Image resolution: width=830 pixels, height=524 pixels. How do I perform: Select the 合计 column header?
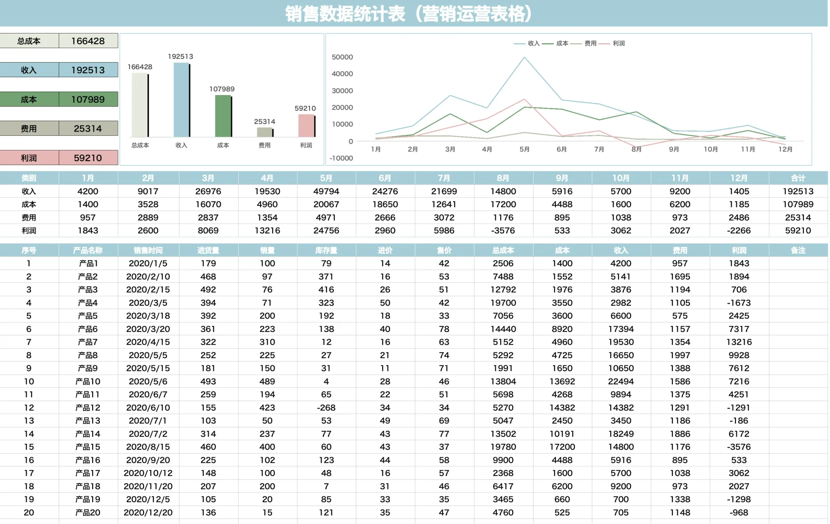click(x=798, y=178)
